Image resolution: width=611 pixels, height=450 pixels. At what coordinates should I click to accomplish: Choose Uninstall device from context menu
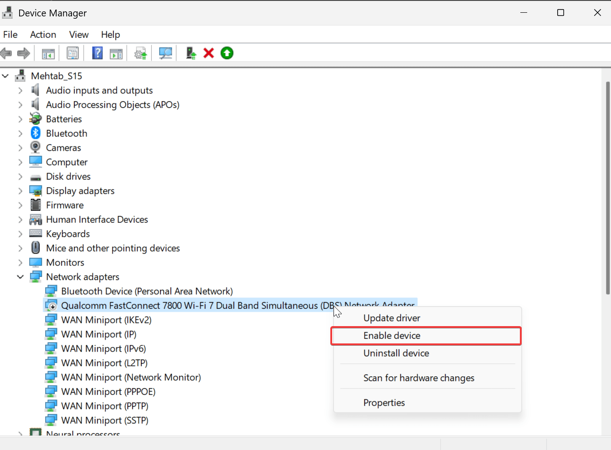427,353
